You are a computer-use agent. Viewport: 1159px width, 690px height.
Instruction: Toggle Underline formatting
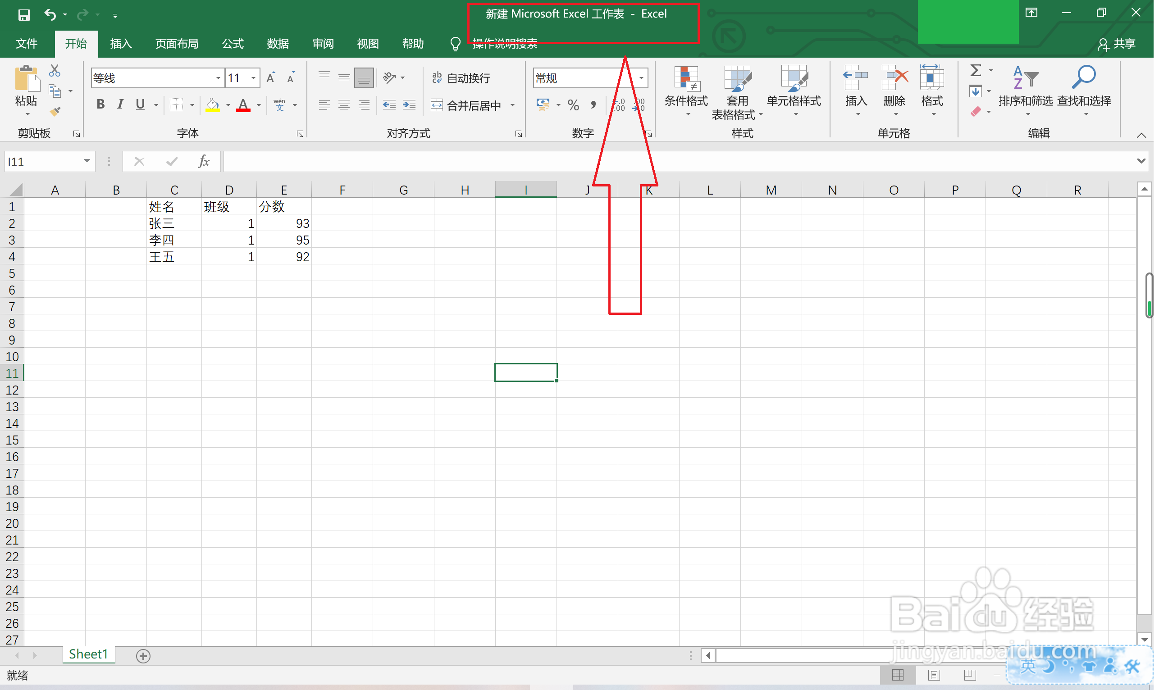click(x=141, y=105)
